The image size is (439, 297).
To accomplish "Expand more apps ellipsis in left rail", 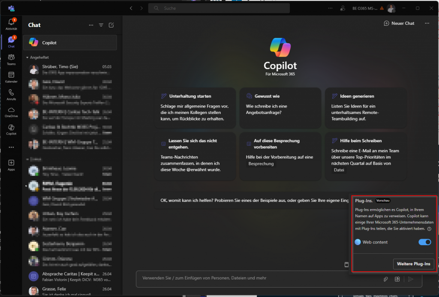I will click(11, 147).
